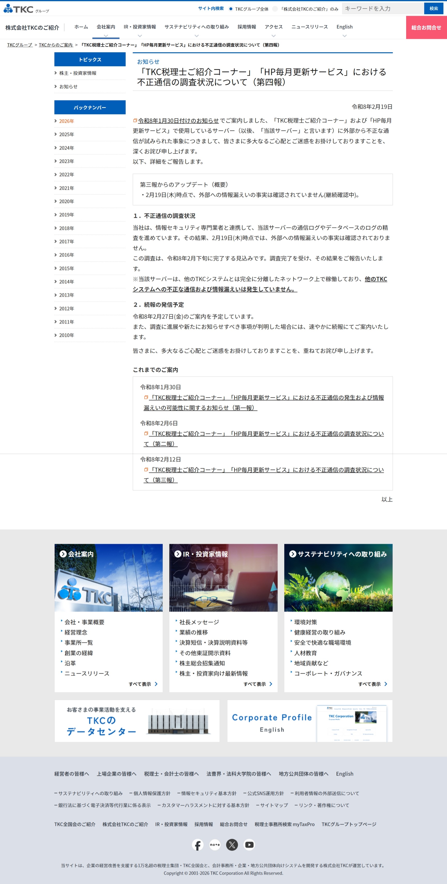Open the X (Twitter) icon
Viewport: 447px width, 884px height.
232,845
